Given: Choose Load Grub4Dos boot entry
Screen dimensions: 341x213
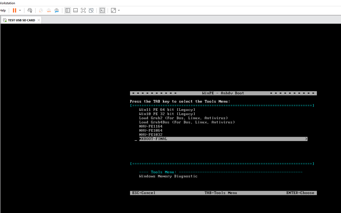Looking at the screenshot, I should 187,122.
